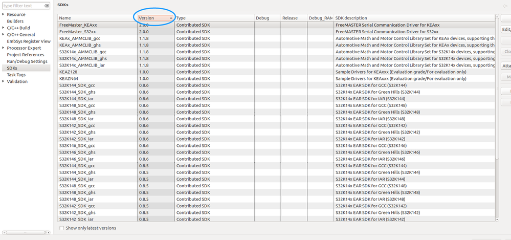Expand the Processor Expert node

(x=3, y=48)
